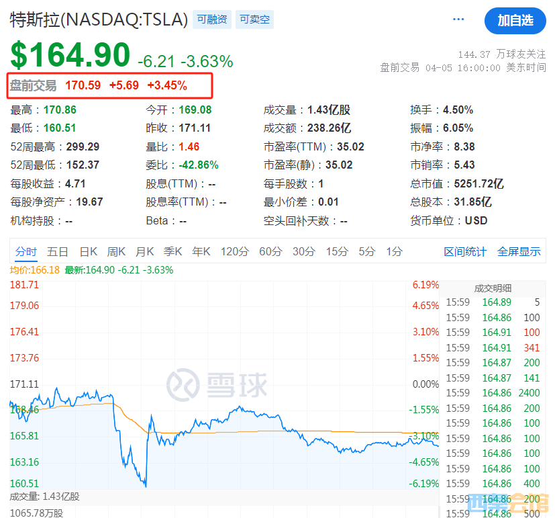Viewport: 555px width, 518px height.
Task: Choose the 30分 interval tab
Action: click(304, 252)
